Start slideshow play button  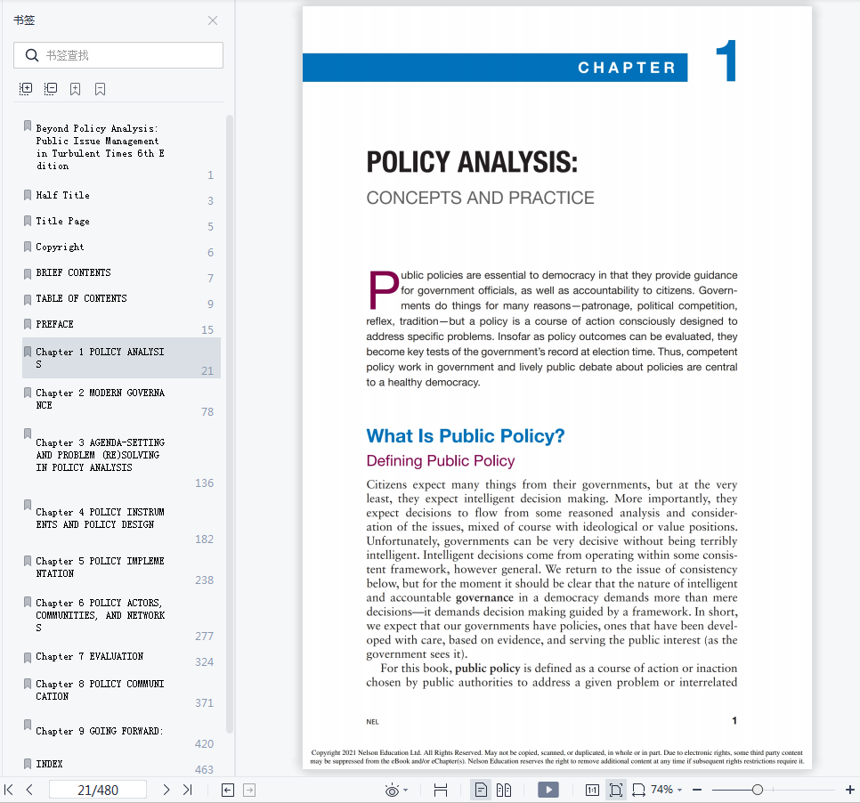tap(548, 790)
